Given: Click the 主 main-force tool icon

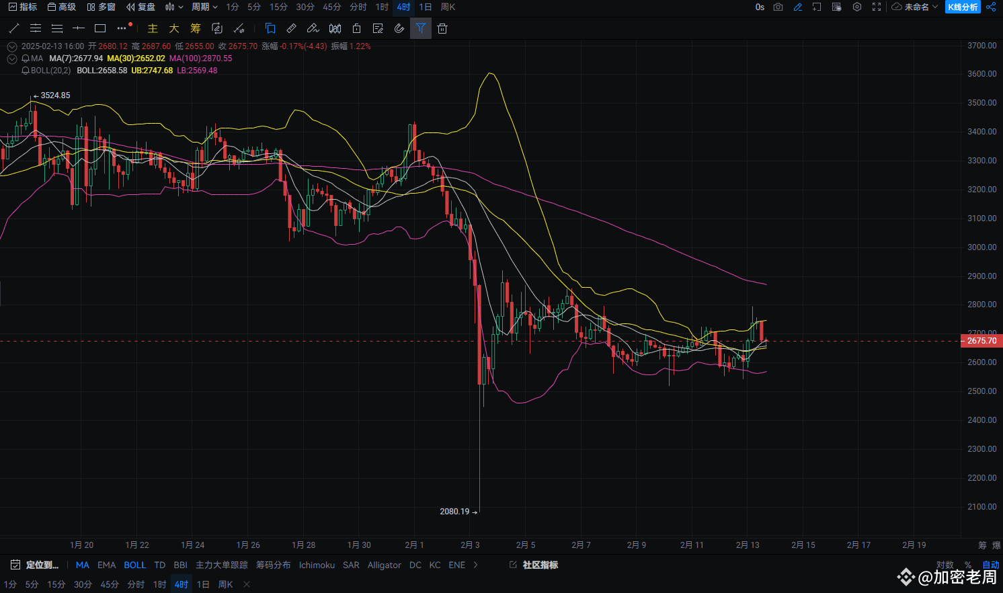Looking at the screenshot, I should point(153,28).
